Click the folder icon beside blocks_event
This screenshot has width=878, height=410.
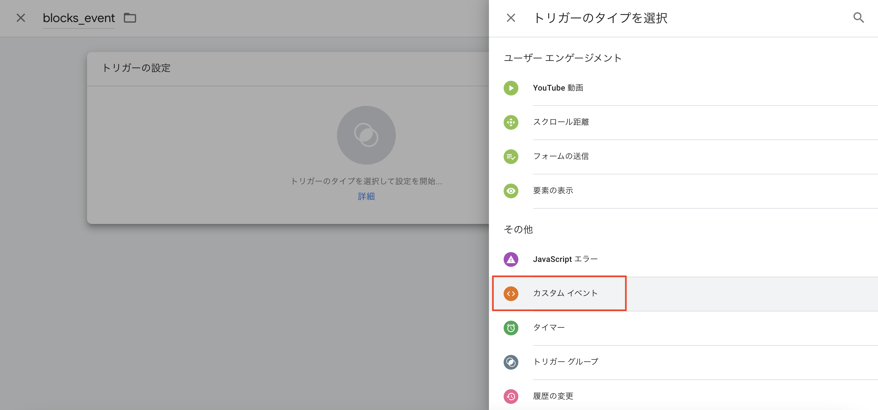click(x=130, y=18)
